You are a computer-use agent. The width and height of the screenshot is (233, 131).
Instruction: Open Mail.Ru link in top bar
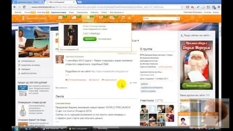18,12
